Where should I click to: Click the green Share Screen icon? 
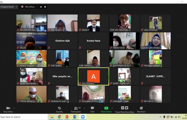tap(106, 108)
